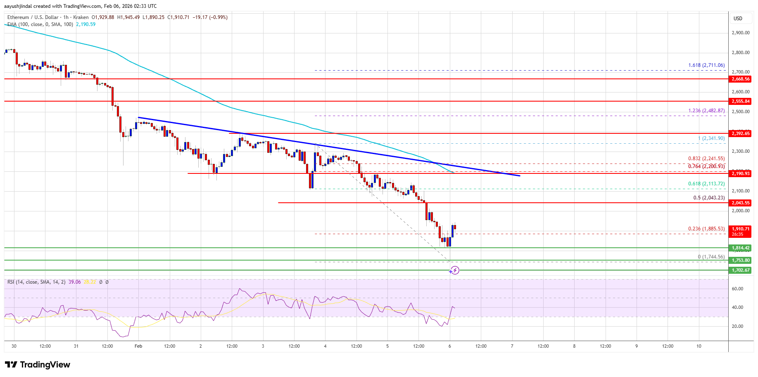The width and height of the screenshot is (758, 377).
Task: Click the red 2,392.65 resistance price label
Action: (x=741, y=133)
